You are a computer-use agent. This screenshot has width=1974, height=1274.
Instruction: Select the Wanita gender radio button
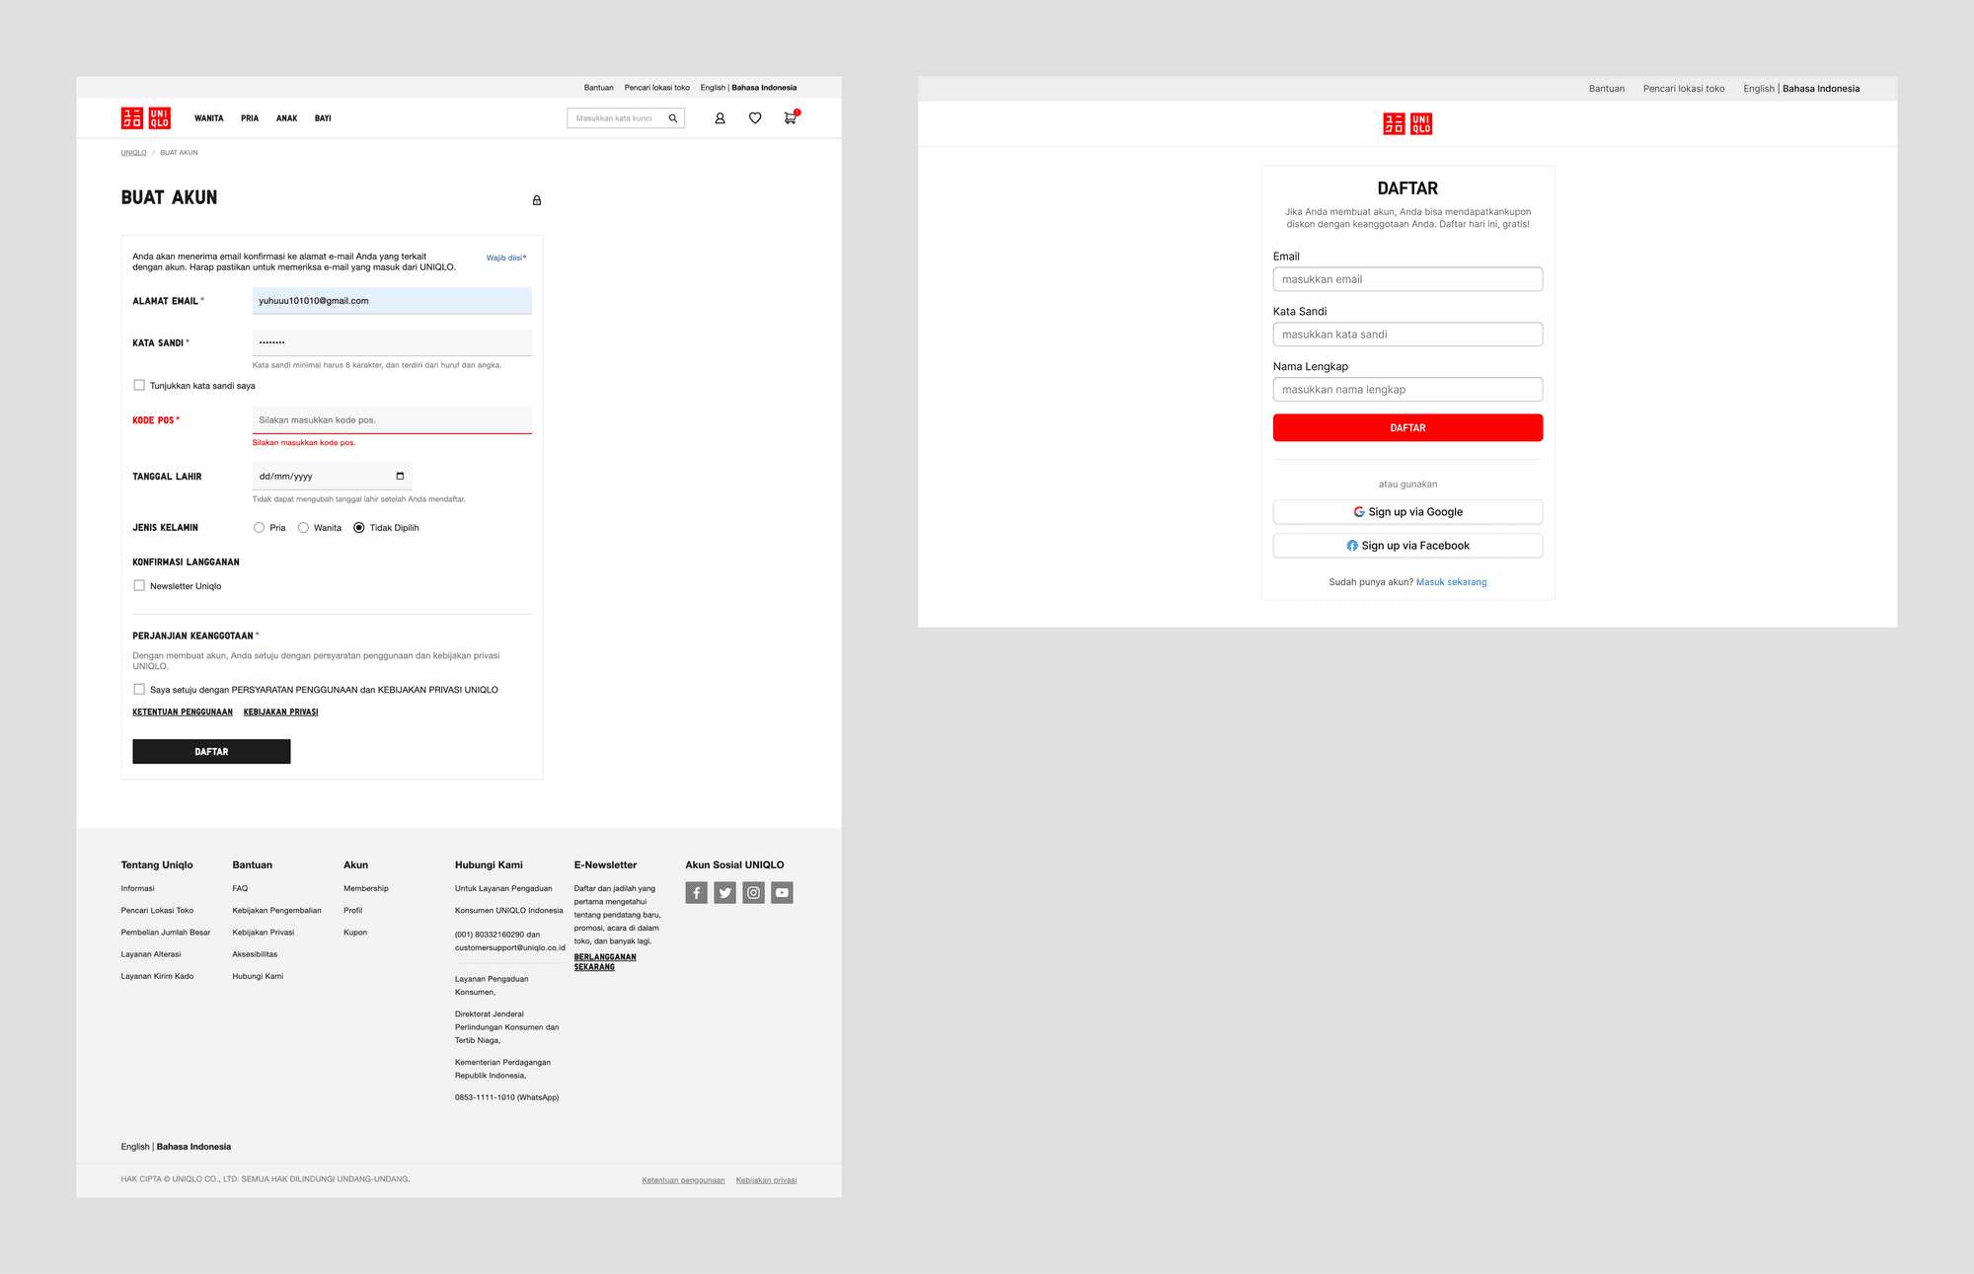click(303, 528)
